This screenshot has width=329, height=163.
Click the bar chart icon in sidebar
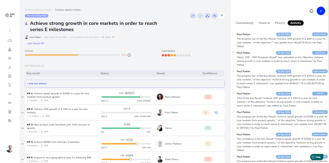10,49
